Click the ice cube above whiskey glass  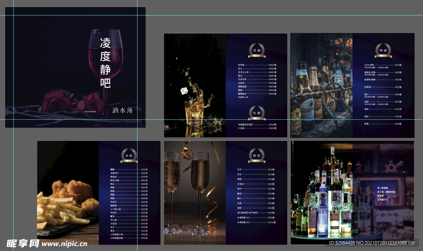click(183, 90)
